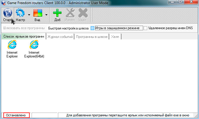Minimize the Game Freedom routers window

[x=172, y=2]
